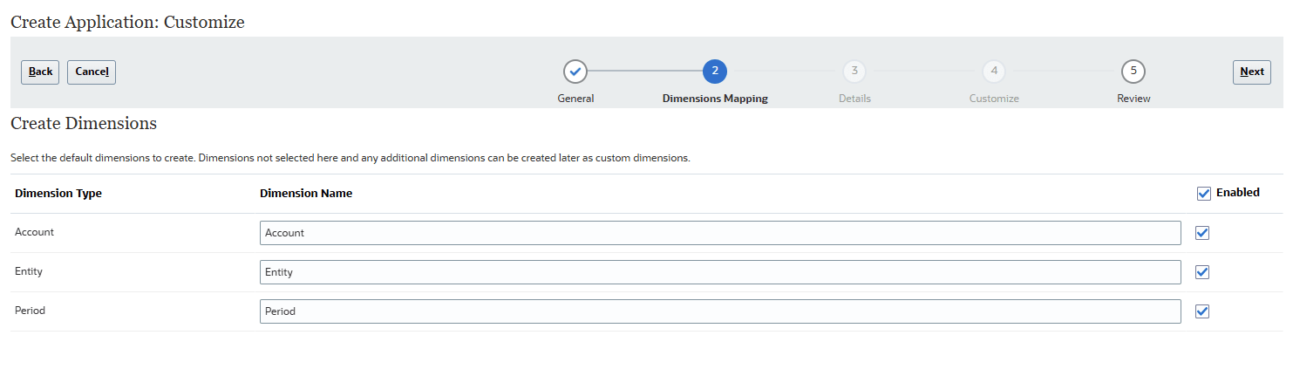Uncheck the Account dimension checkbox
This screenshot has height=376, width=1293.
click(x=1202, y=233)
